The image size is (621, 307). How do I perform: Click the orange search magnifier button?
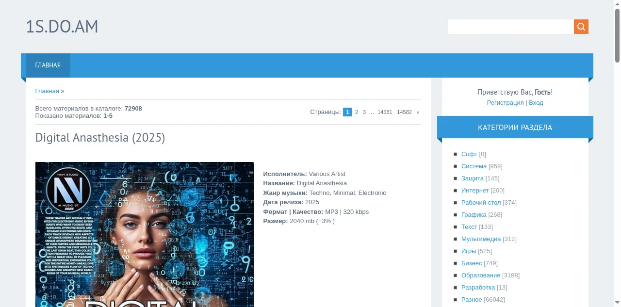tap(581, 27)
